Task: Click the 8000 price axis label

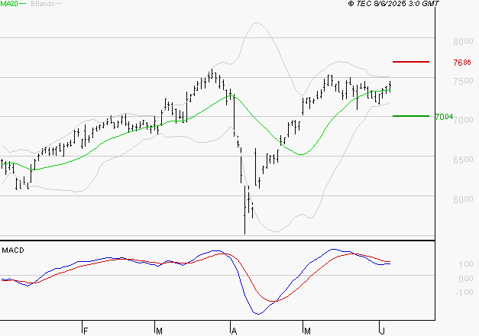Action: pos(463,41)
